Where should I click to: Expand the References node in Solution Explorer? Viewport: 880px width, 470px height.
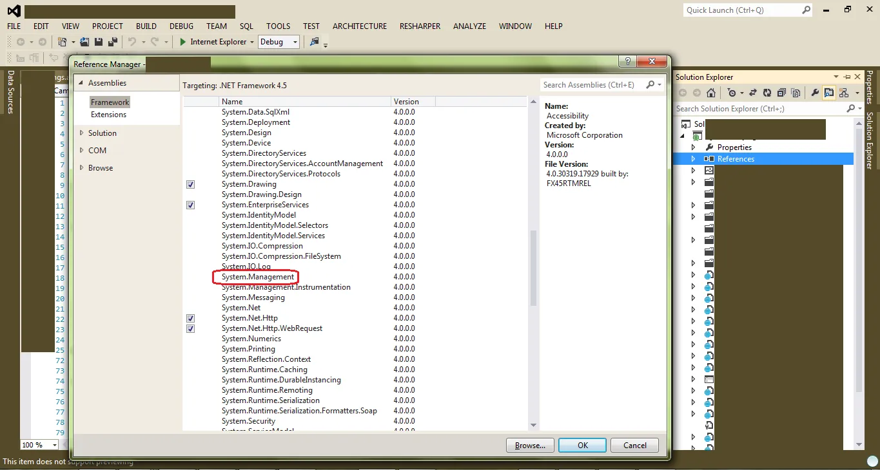tap(693, 159)
